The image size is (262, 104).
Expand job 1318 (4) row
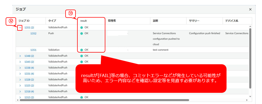click(x=20, y=91)
